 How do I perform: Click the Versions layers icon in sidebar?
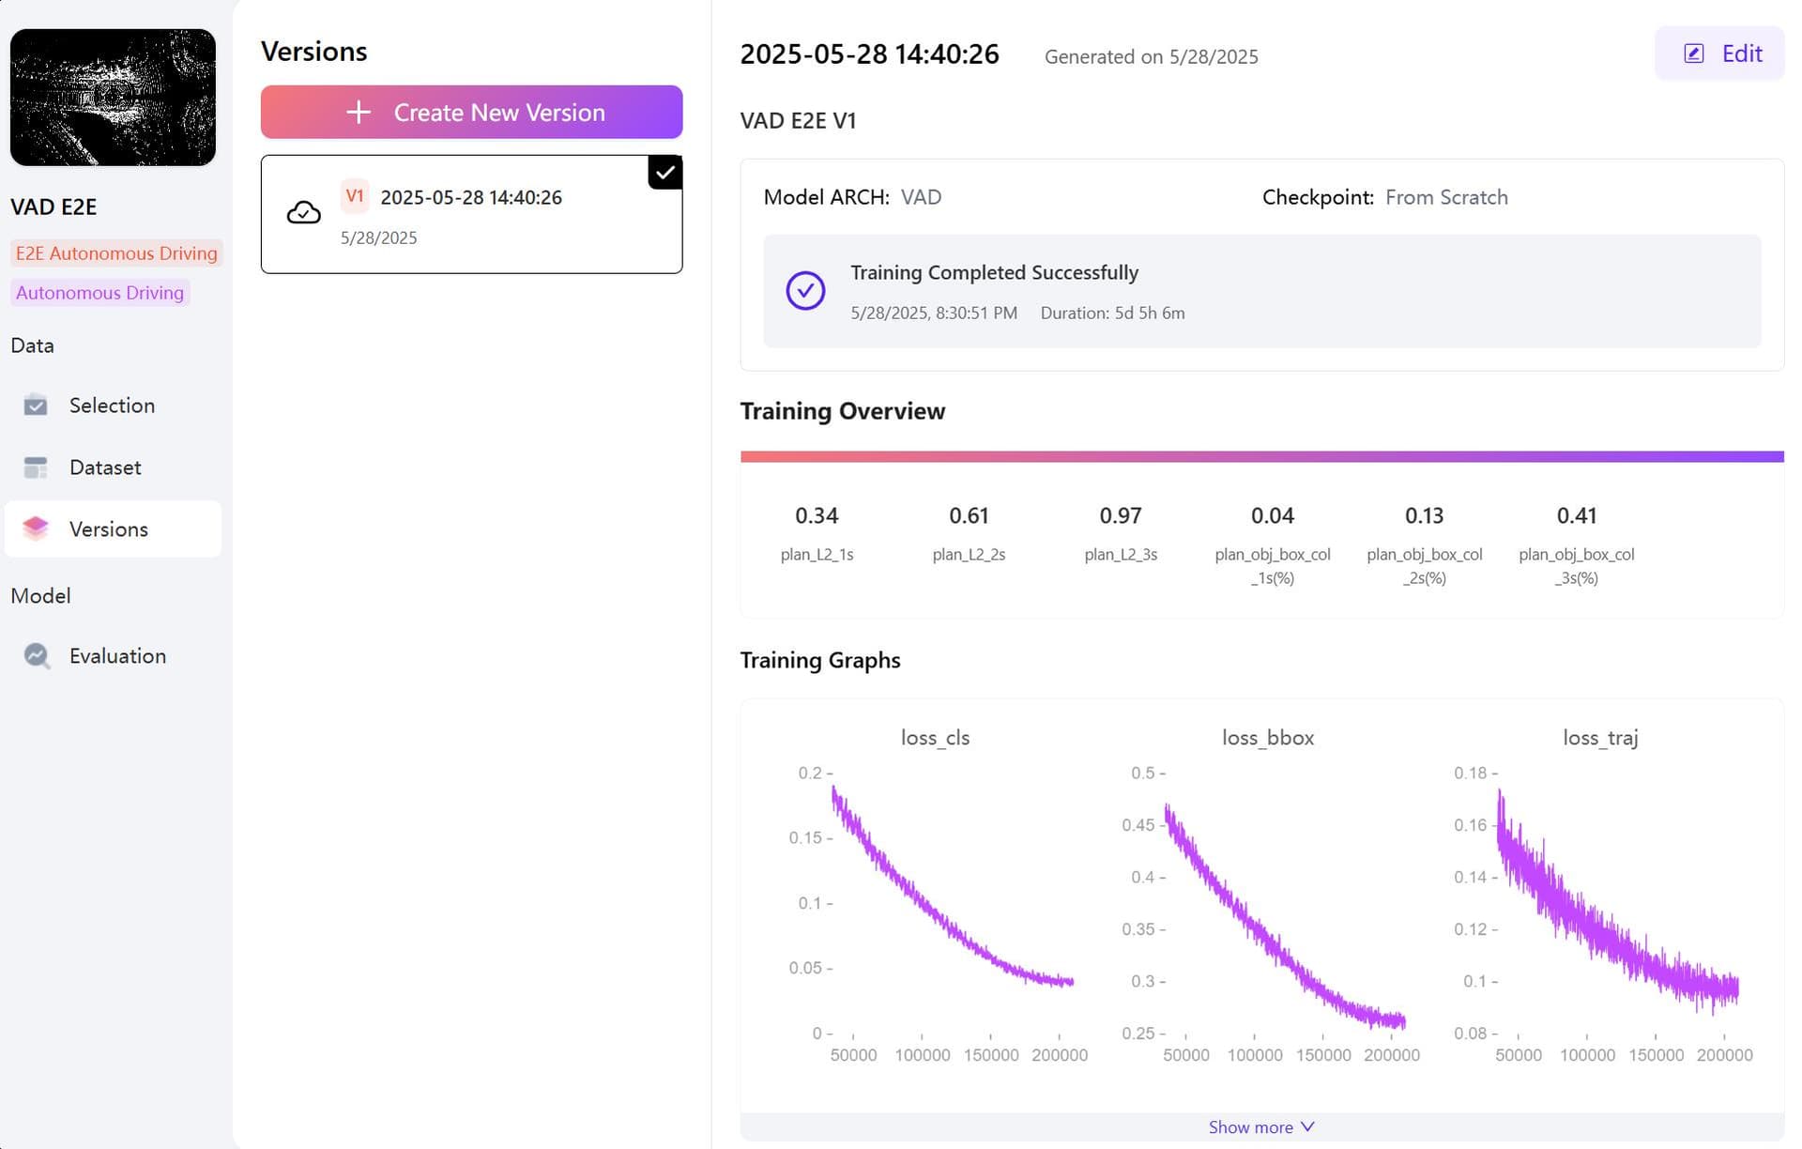click(36, 529)
